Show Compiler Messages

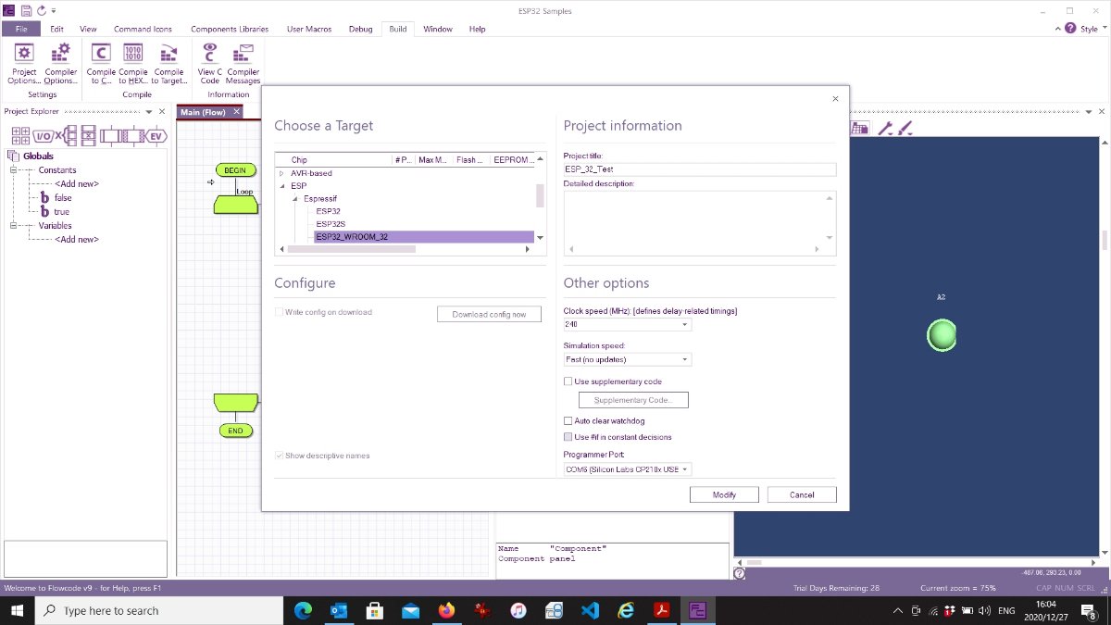243,62
